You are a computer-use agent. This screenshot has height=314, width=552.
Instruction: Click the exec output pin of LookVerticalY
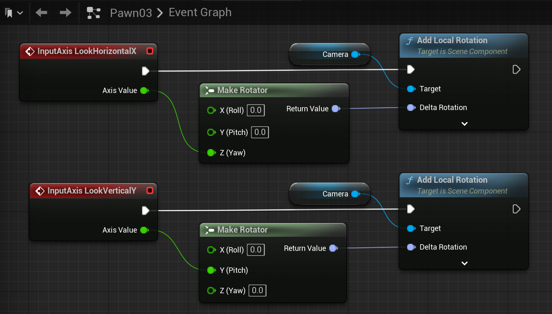[x=145, y=211]
